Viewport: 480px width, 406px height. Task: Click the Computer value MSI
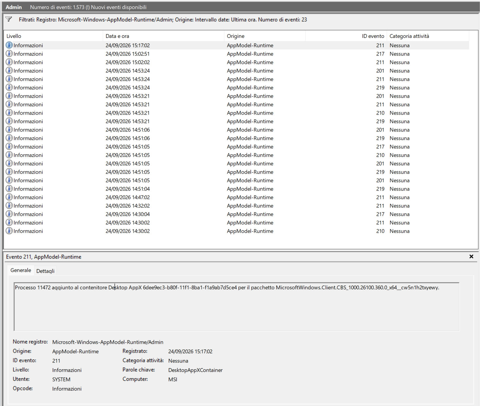173,379
